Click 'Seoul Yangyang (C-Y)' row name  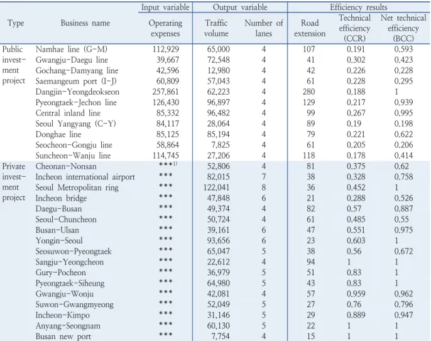pyautogui.click(x=75, y=123)
